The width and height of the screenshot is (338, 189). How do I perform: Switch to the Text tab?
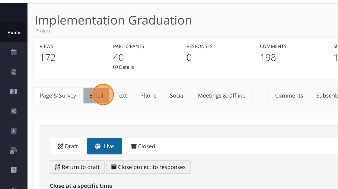[122, 96]
